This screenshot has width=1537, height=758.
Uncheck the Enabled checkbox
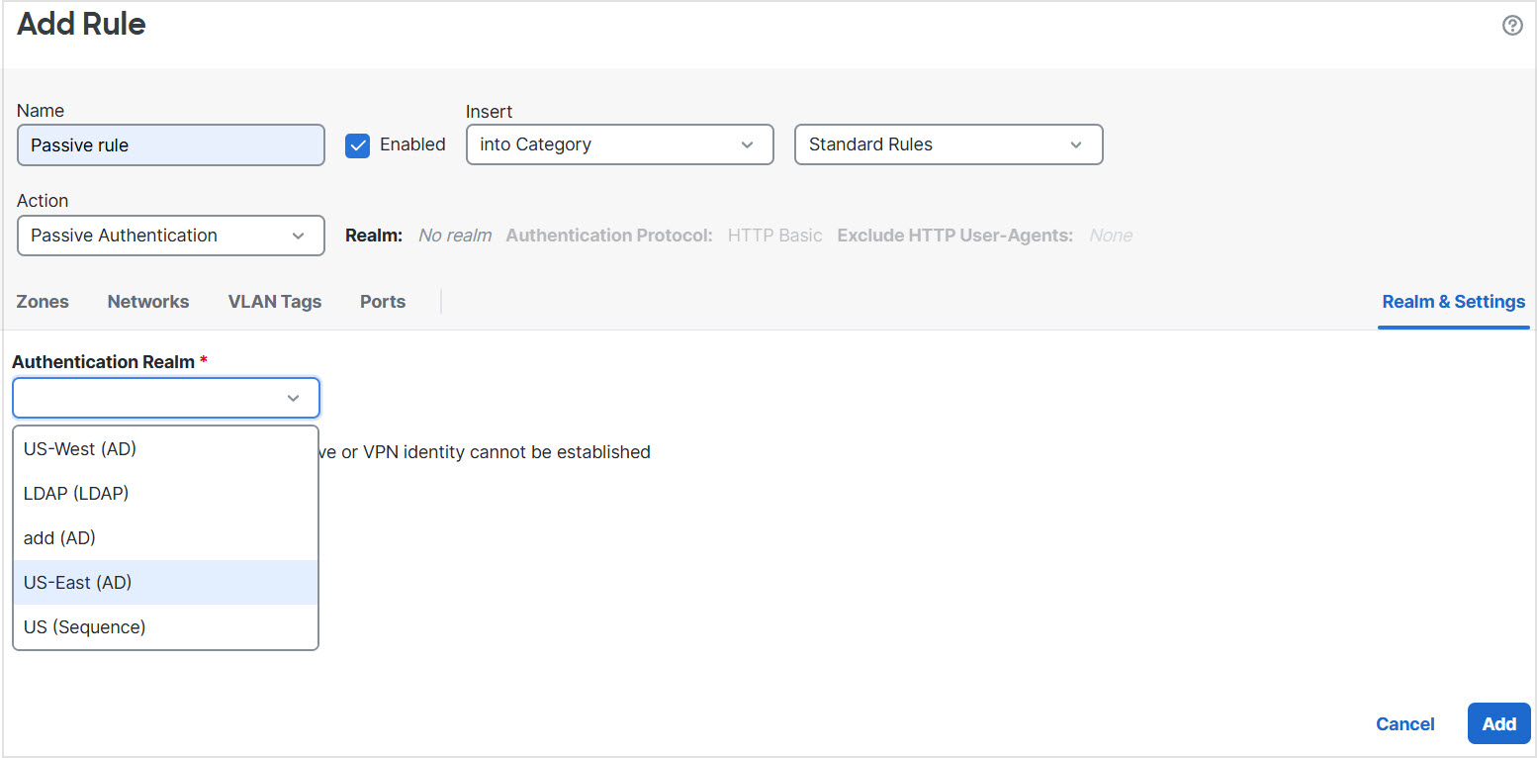(357, 145)
